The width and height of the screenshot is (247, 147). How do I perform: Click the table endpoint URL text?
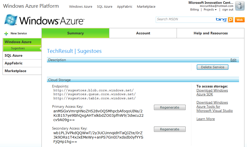[95, 98]
